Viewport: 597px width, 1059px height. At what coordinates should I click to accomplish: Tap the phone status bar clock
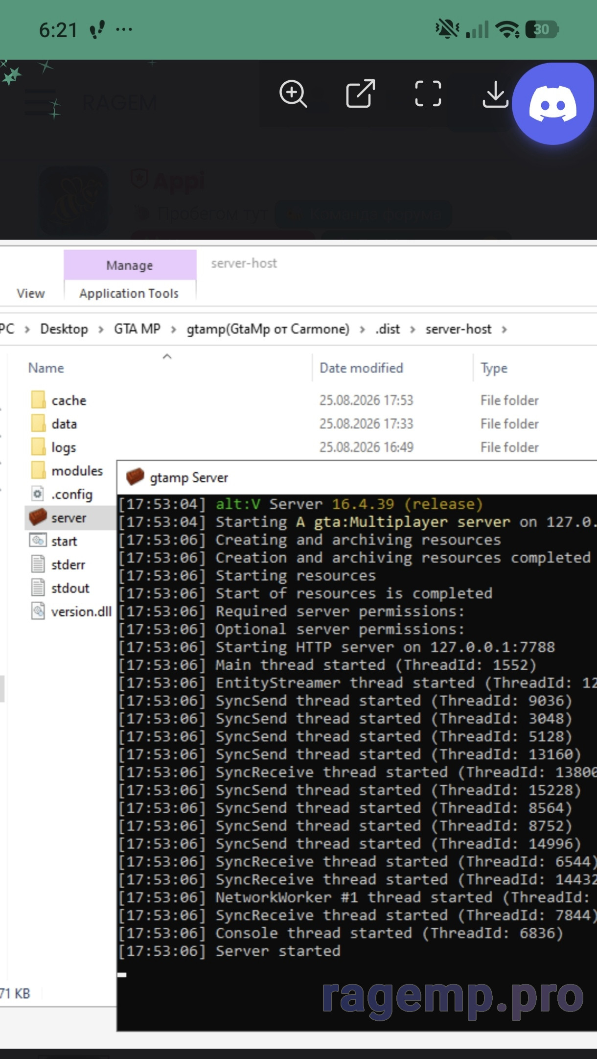click(58, 30)
